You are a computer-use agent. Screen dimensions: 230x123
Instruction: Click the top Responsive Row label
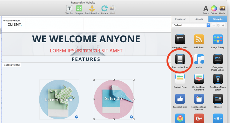[x=11, y=21]
